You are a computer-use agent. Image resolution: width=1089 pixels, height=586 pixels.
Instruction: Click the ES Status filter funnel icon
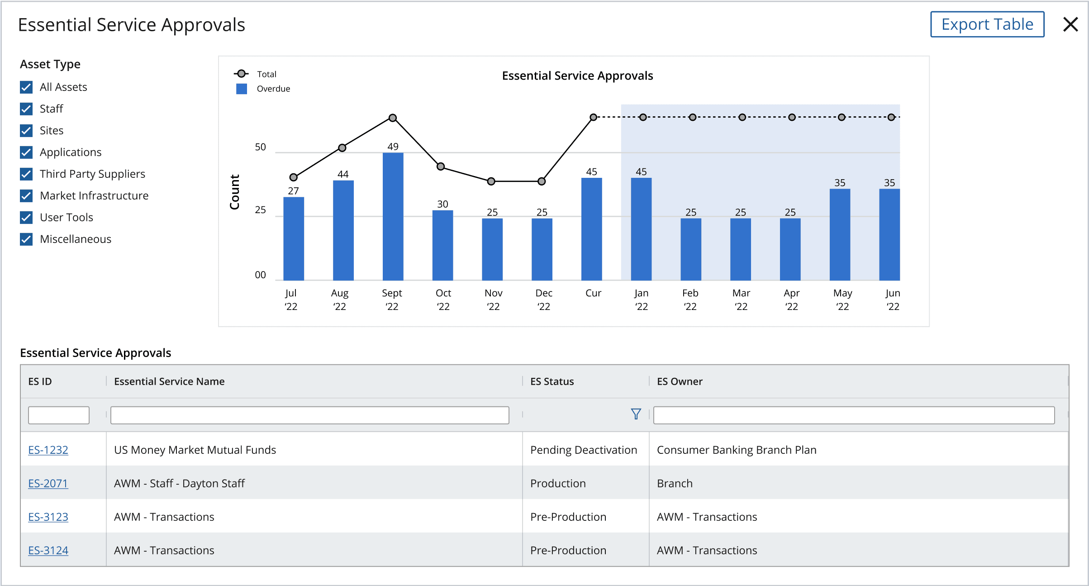tap(636, 414)
